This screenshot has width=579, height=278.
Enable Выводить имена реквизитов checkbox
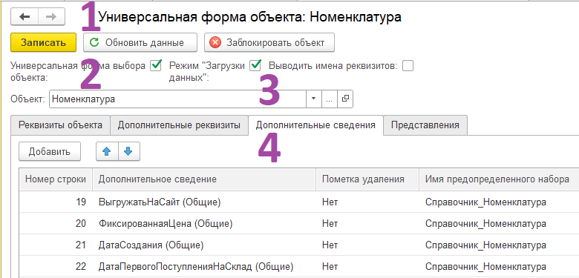[x=408, y=66]
